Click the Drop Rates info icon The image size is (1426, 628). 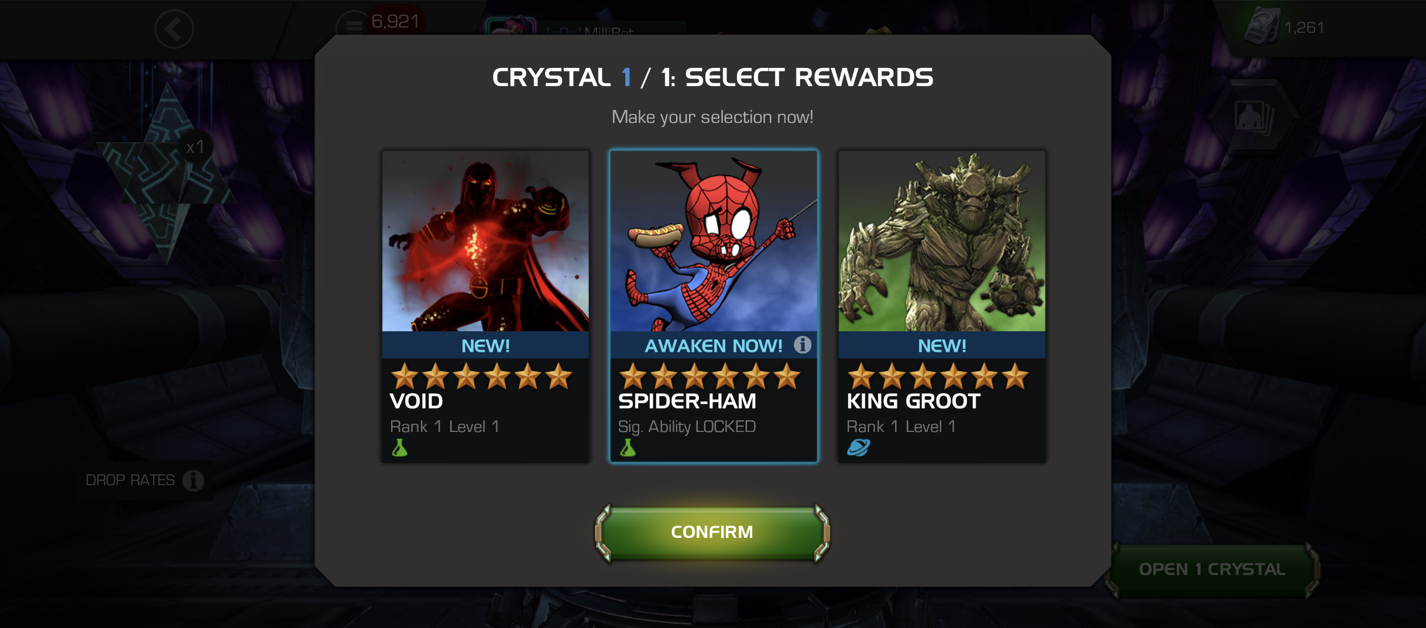193,480
